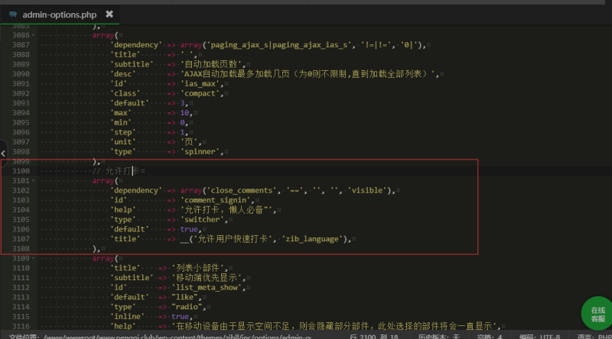Click the PHP file icon on the tab

(13, 14)
